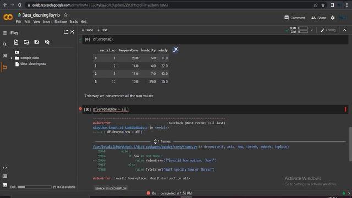Screen dimensions: 352x198
Task: Open the Edit menu
Action: [27, 22]
